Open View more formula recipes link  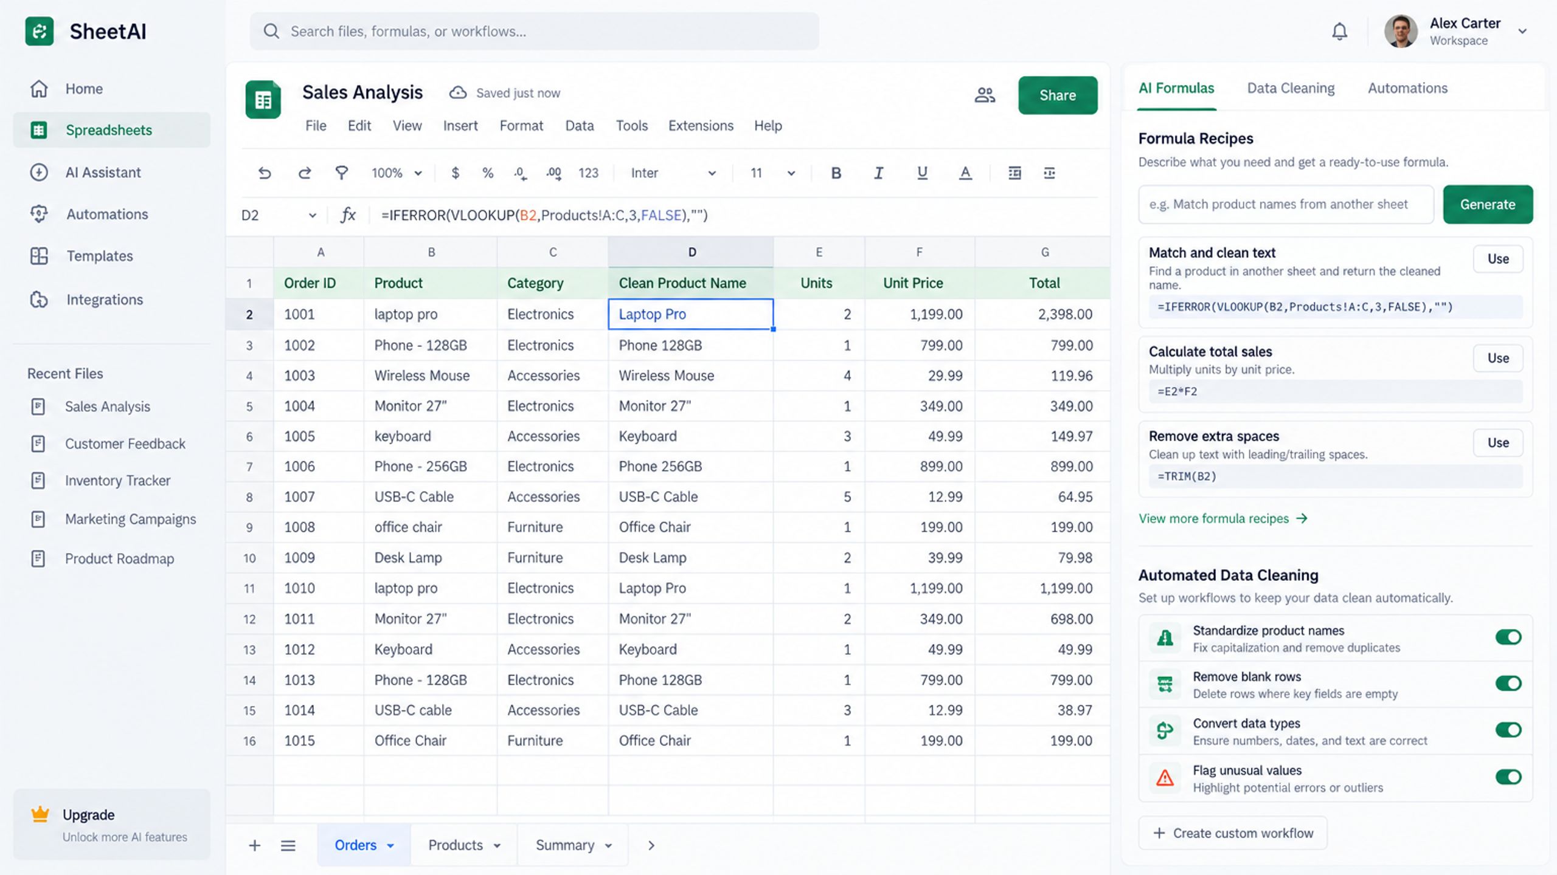1222,518
